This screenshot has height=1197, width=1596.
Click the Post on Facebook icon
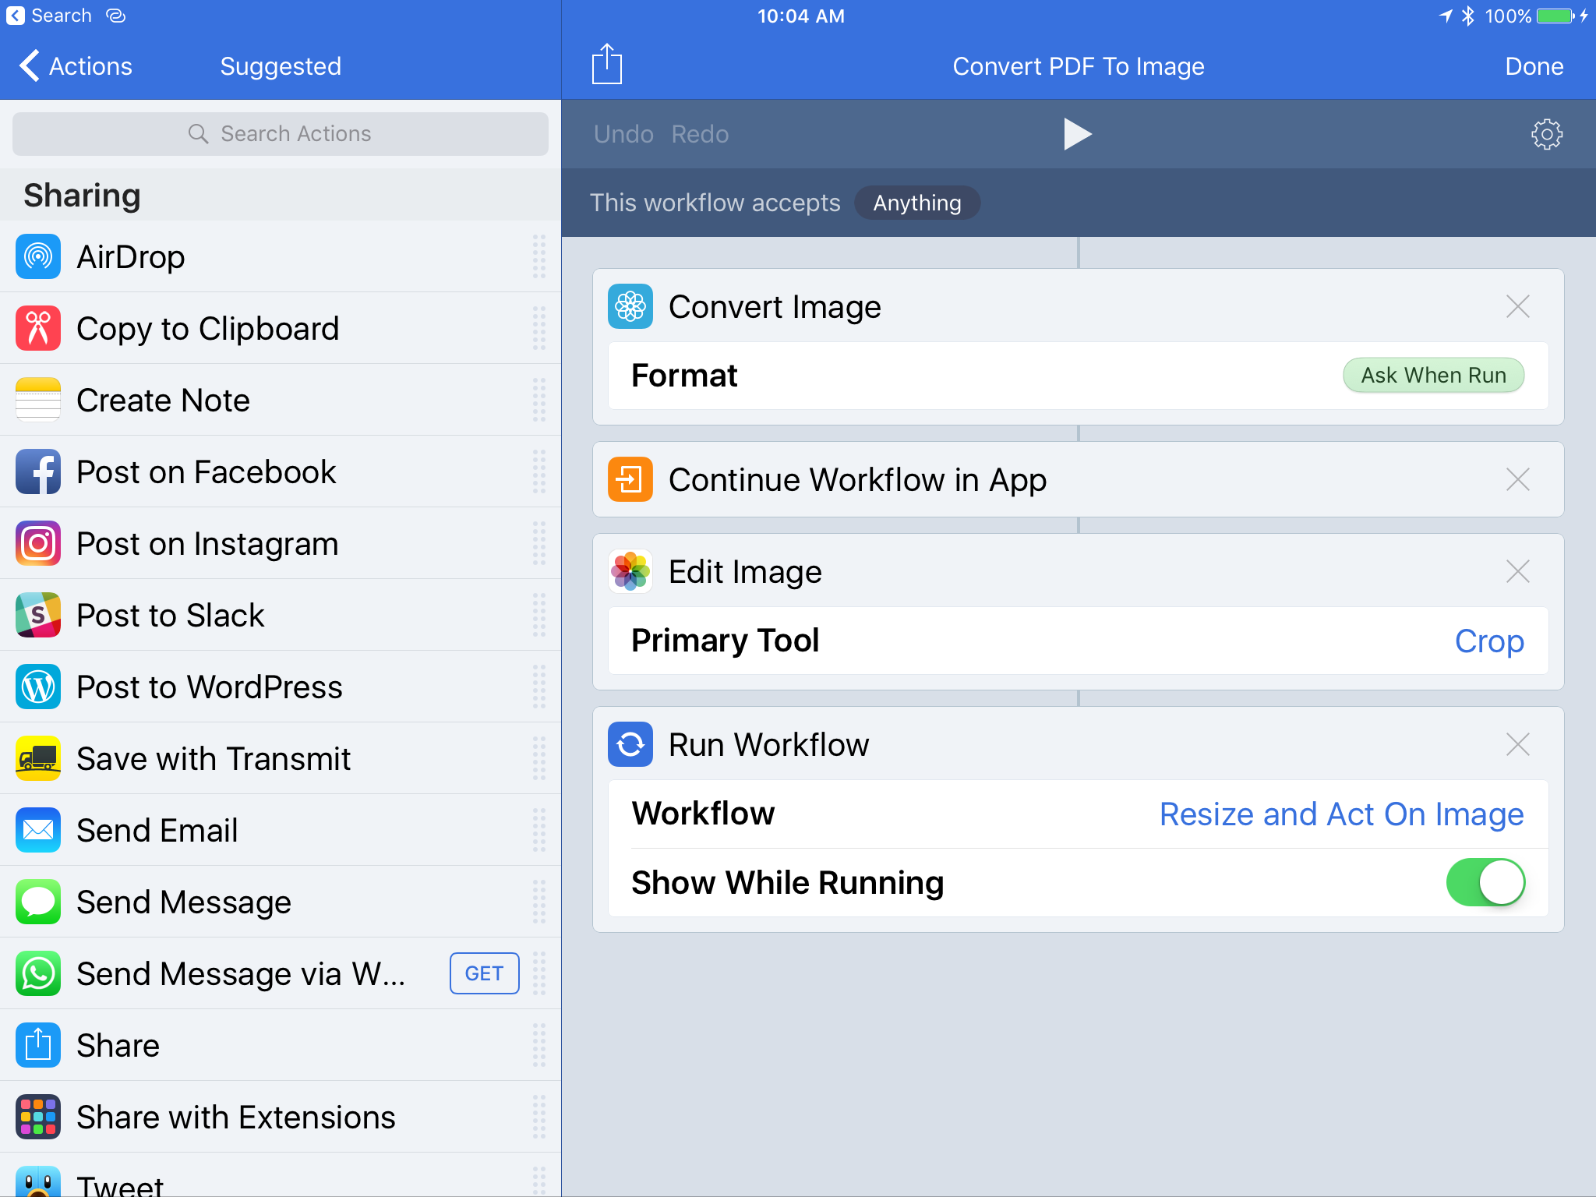coord(39,470)
